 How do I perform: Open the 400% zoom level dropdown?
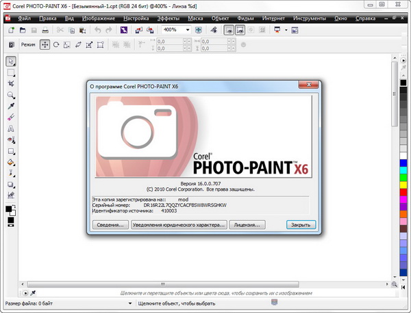tap(187, 31)
